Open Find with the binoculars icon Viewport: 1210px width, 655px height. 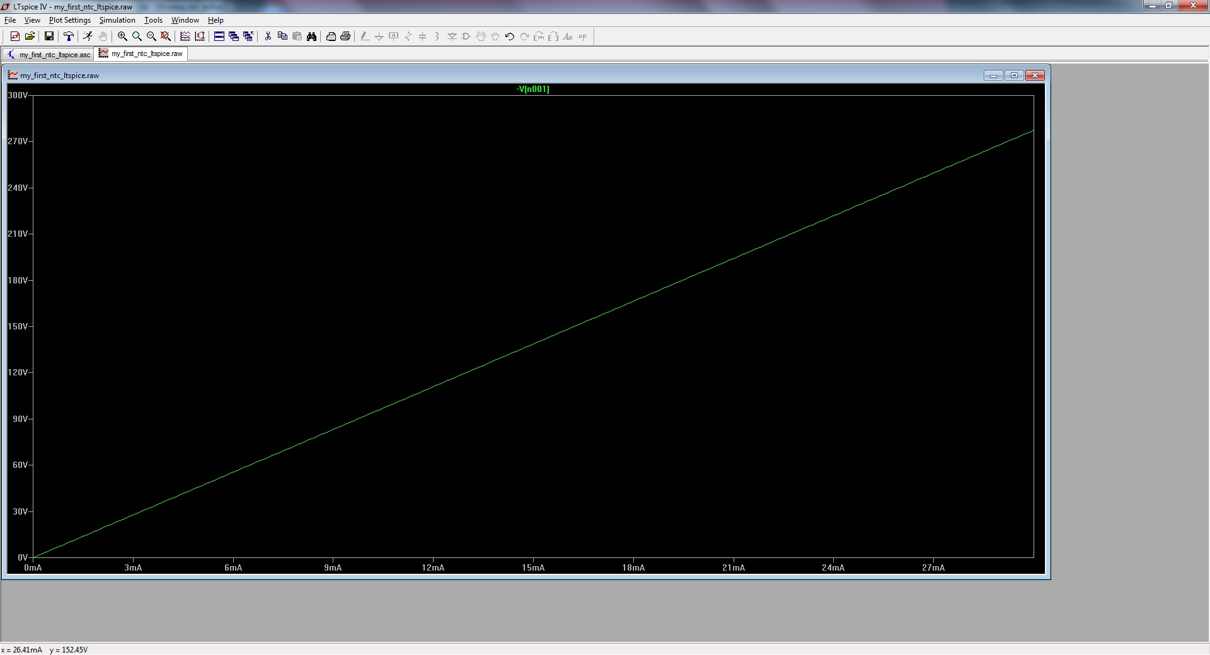(311, 37)
